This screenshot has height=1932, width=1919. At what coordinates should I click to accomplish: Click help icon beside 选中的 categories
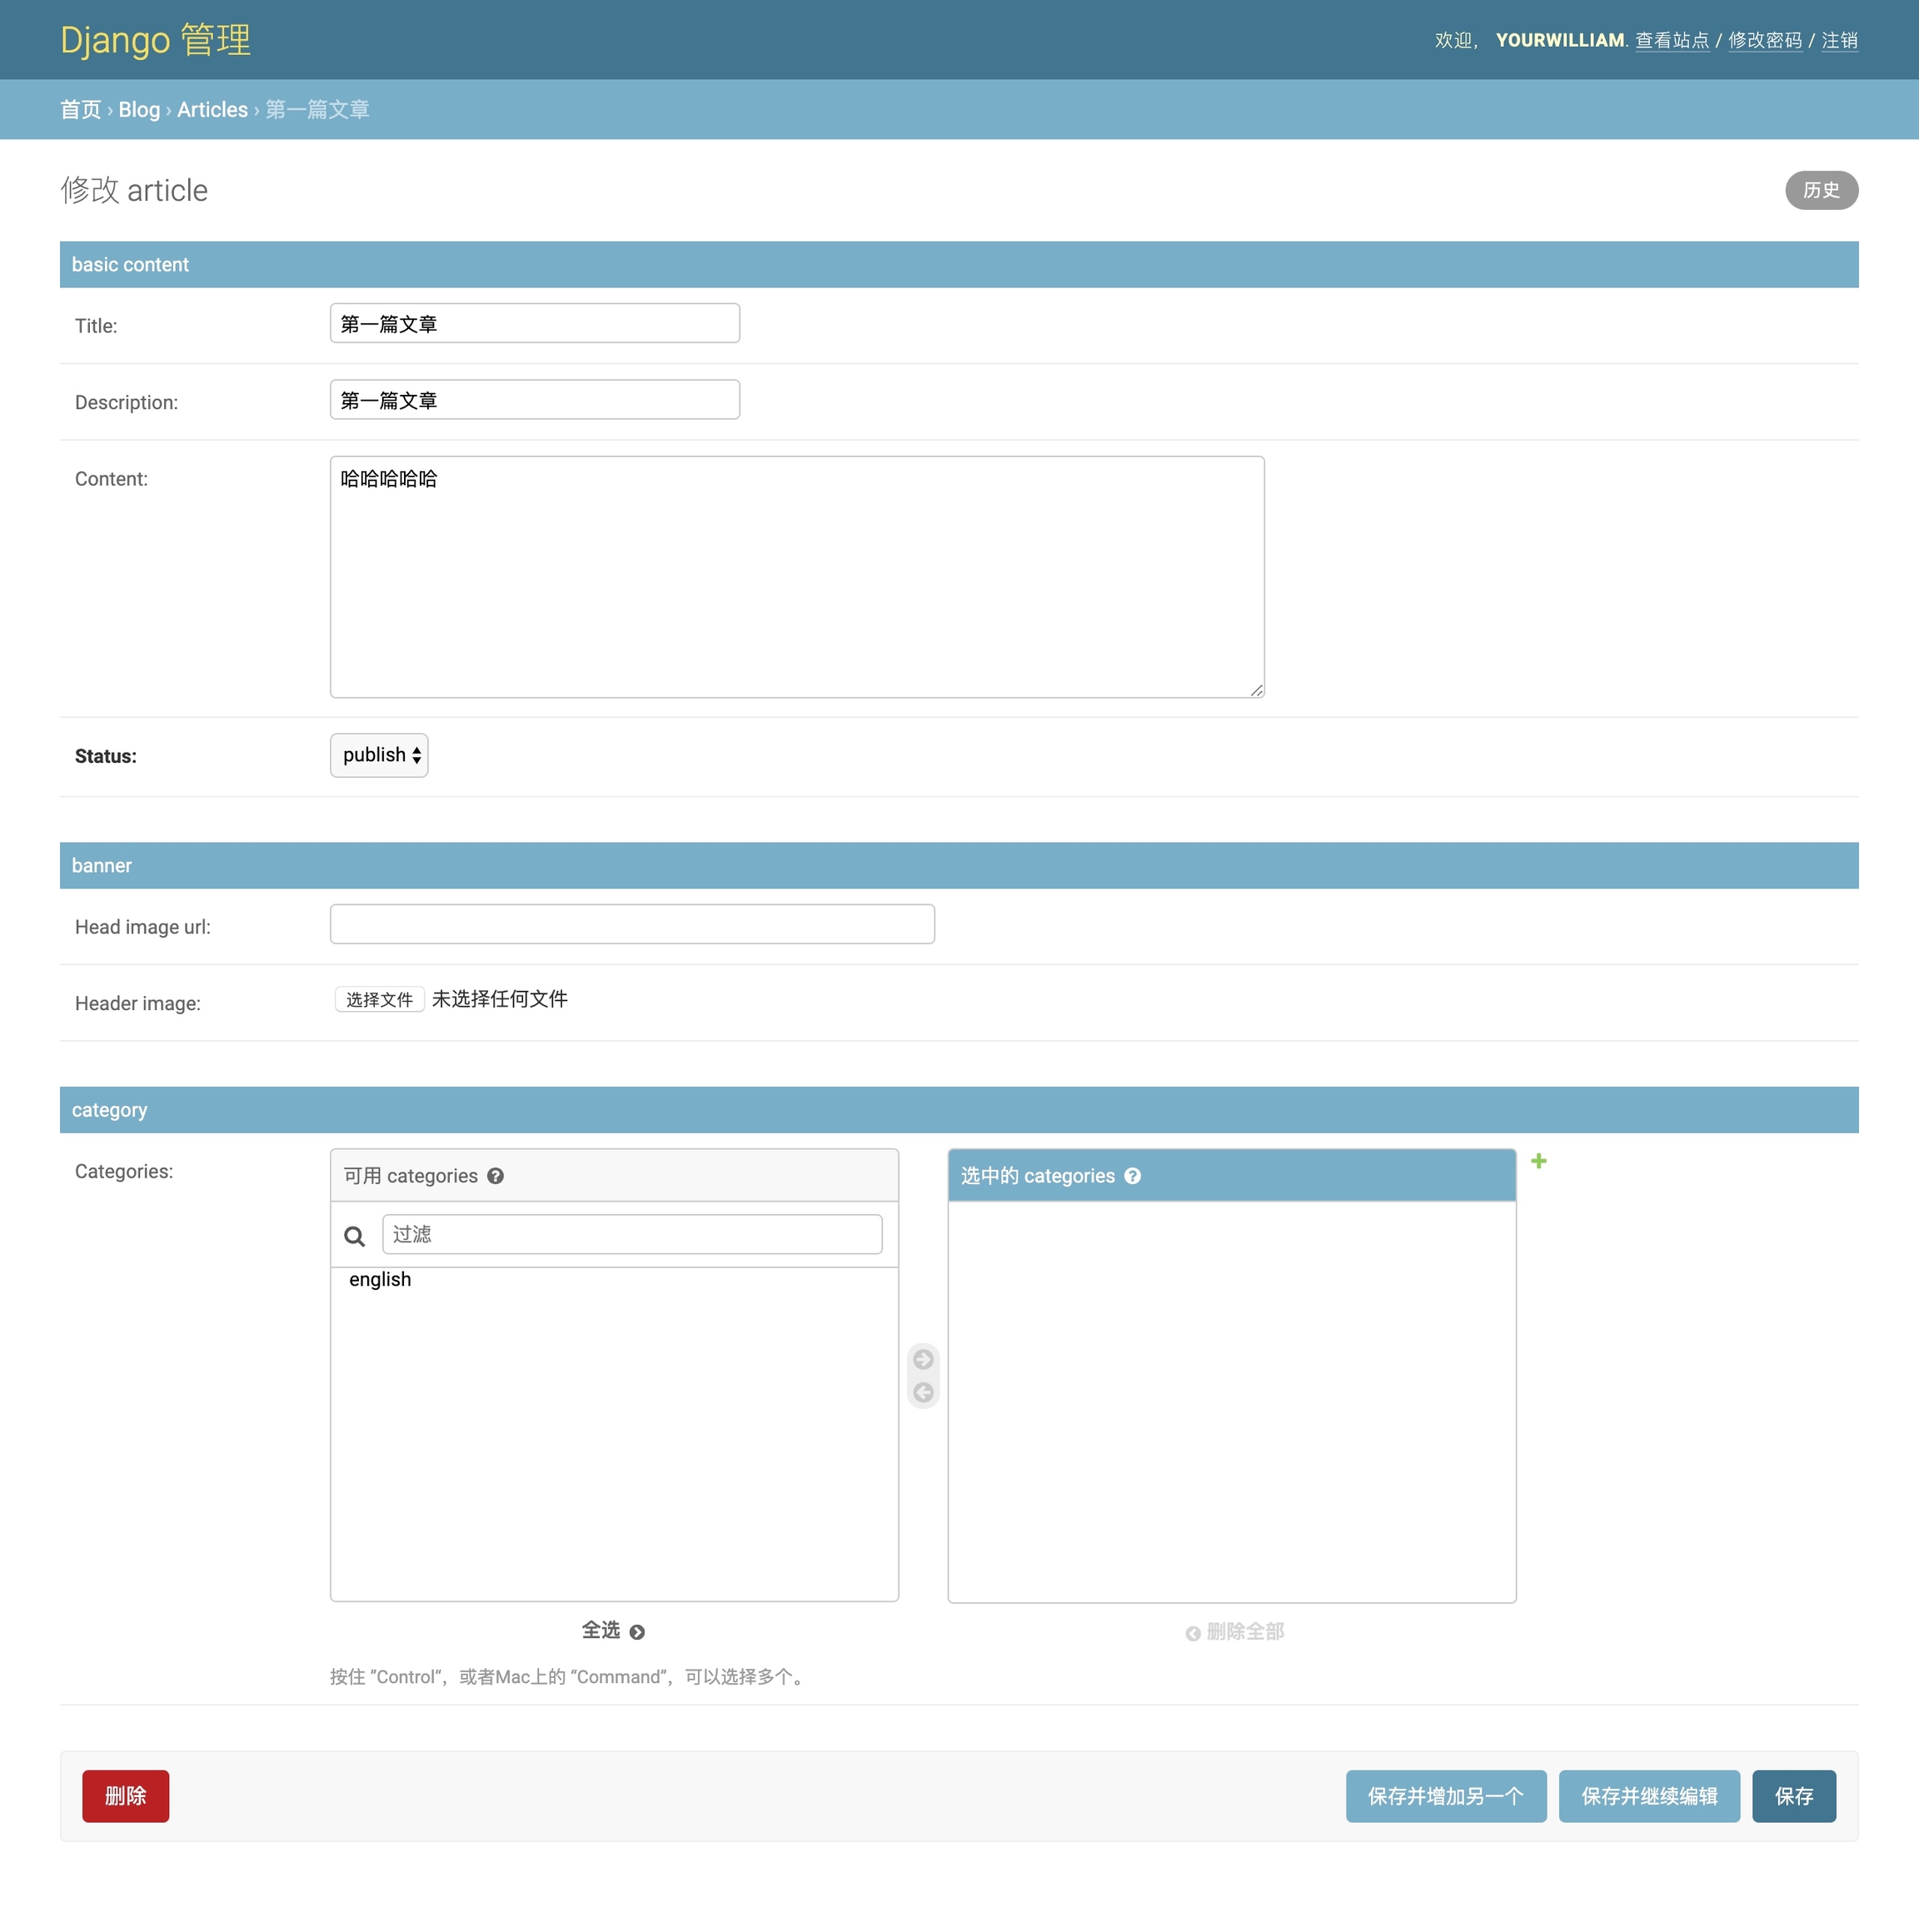1132,1176
